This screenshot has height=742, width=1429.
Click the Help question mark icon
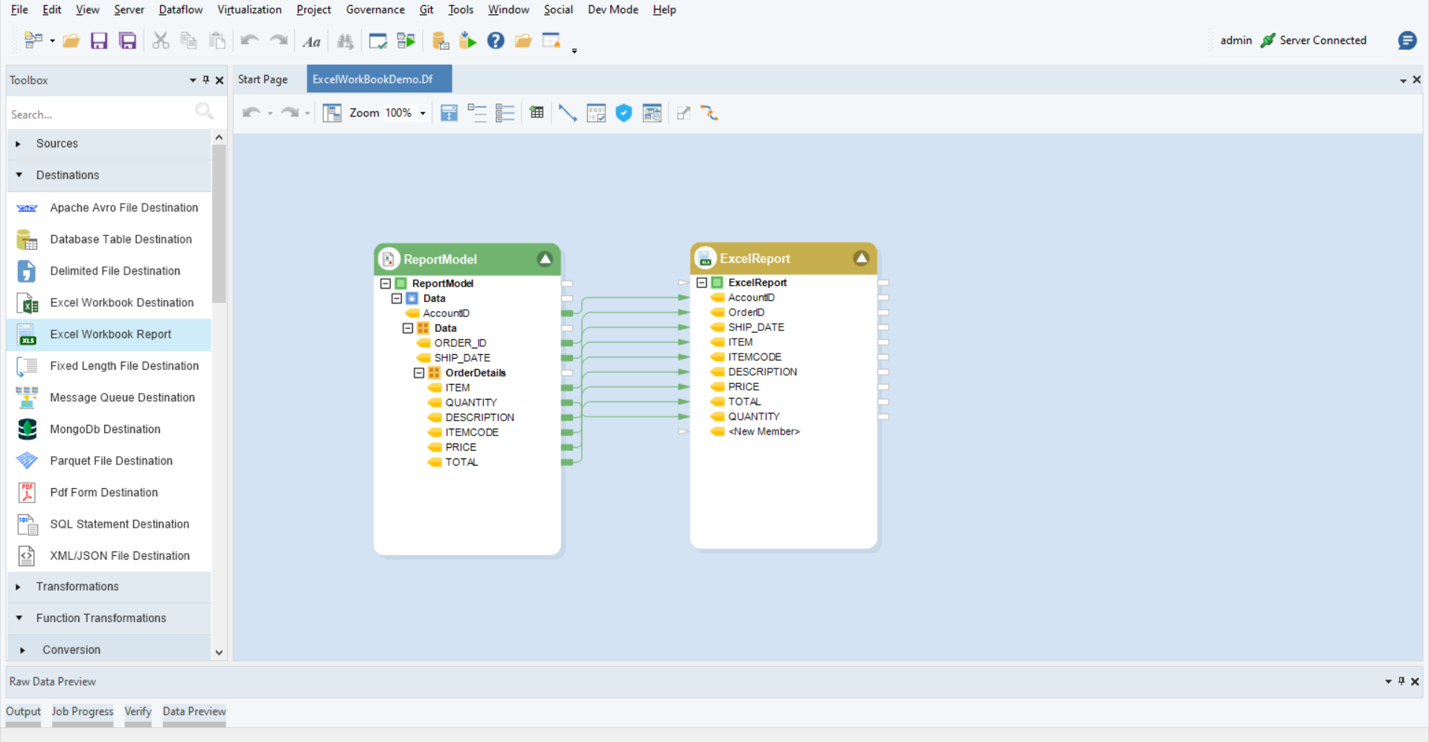point(496,41)
